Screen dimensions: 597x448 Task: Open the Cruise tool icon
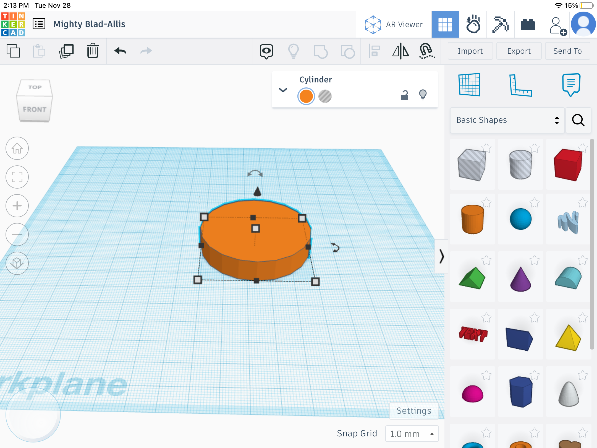pyautogui.click(x=427, y=51)
